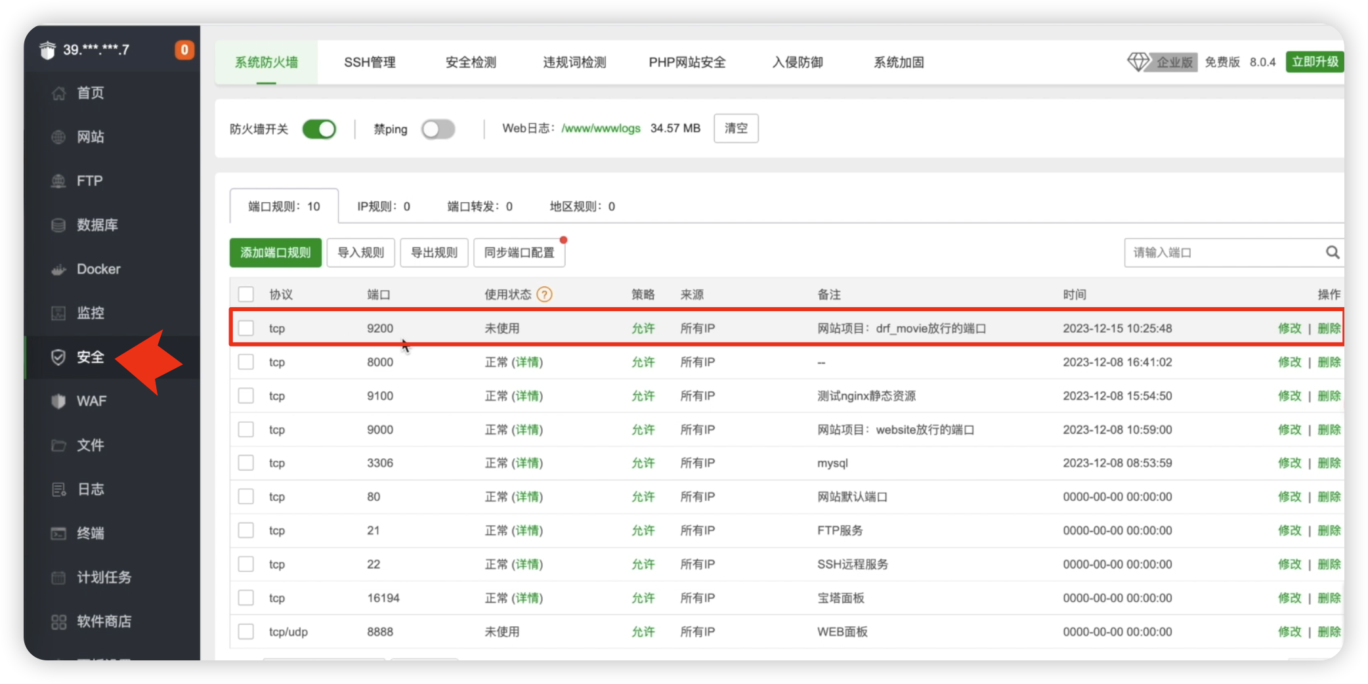Click the 使用状态 help question icon
The image size is (1368, 684).
544,295
